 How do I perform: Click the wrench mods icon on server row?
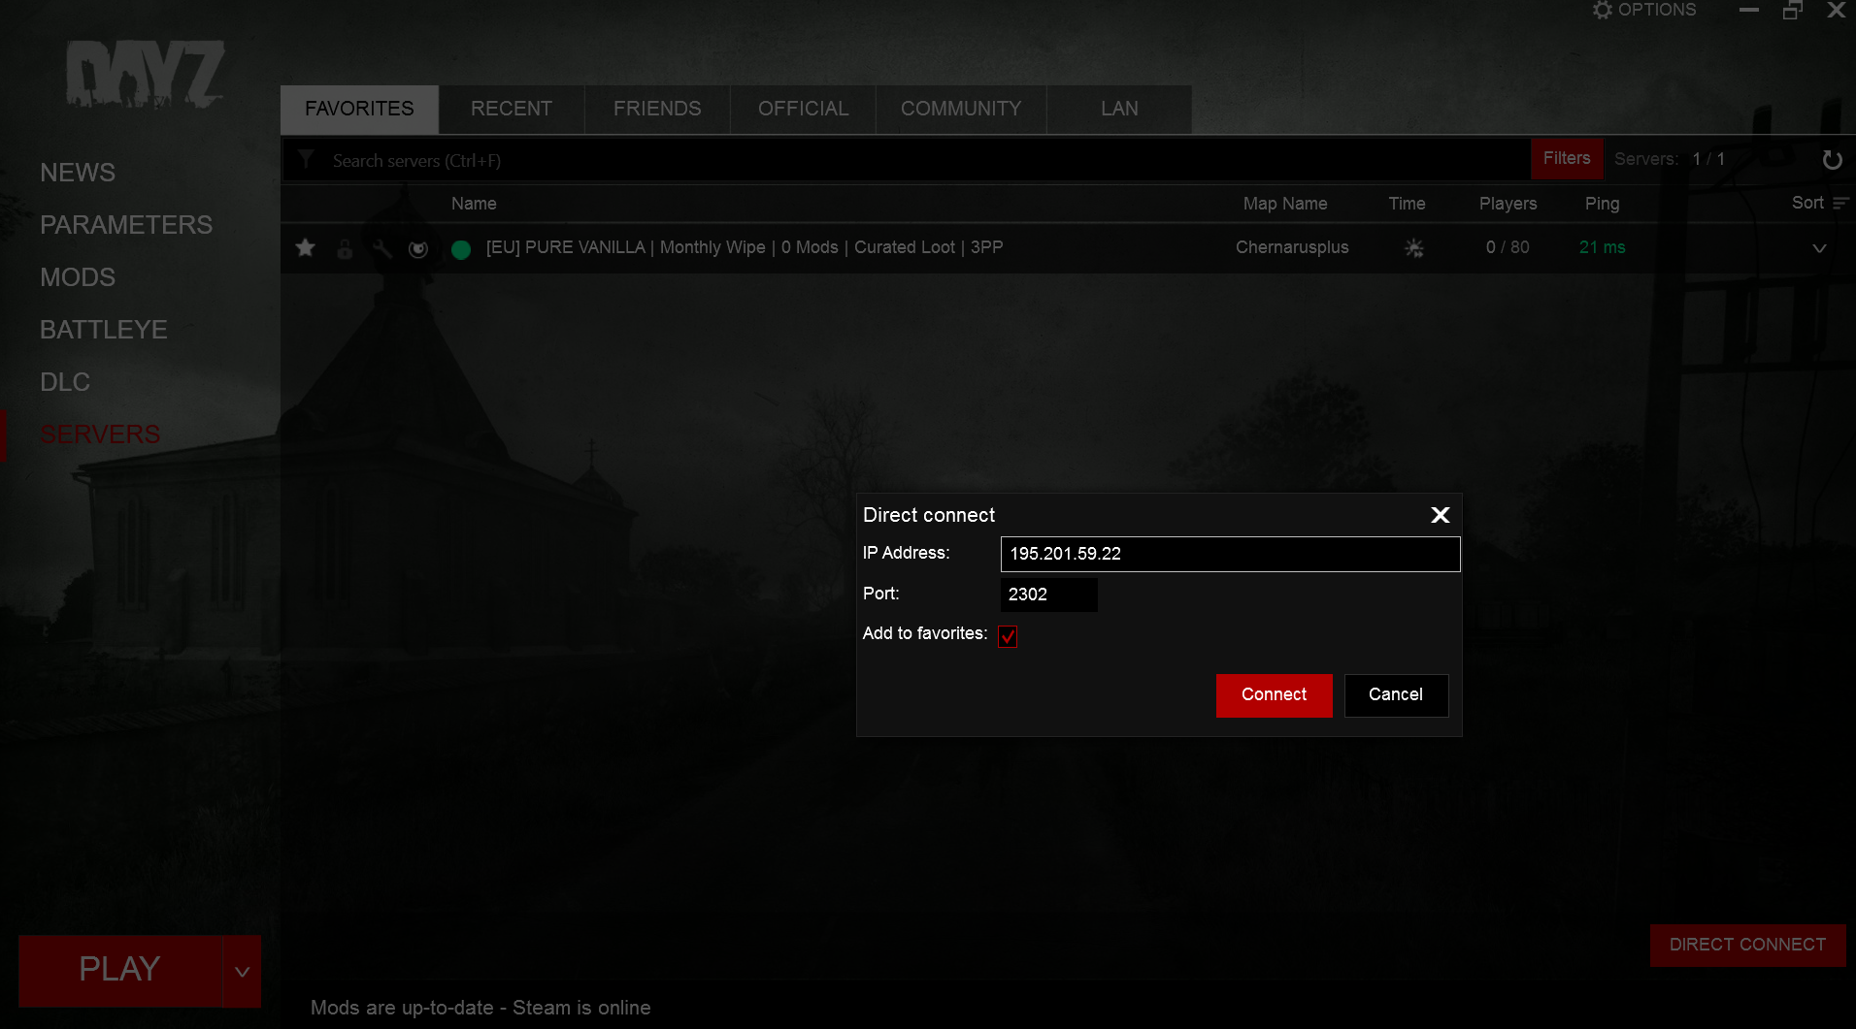[x=382, y=249]
